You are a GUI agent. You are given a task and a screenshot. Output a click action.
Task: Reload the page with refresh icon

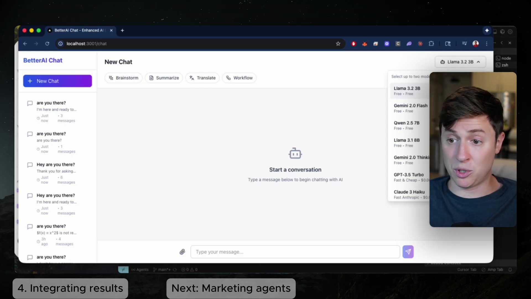47,44
